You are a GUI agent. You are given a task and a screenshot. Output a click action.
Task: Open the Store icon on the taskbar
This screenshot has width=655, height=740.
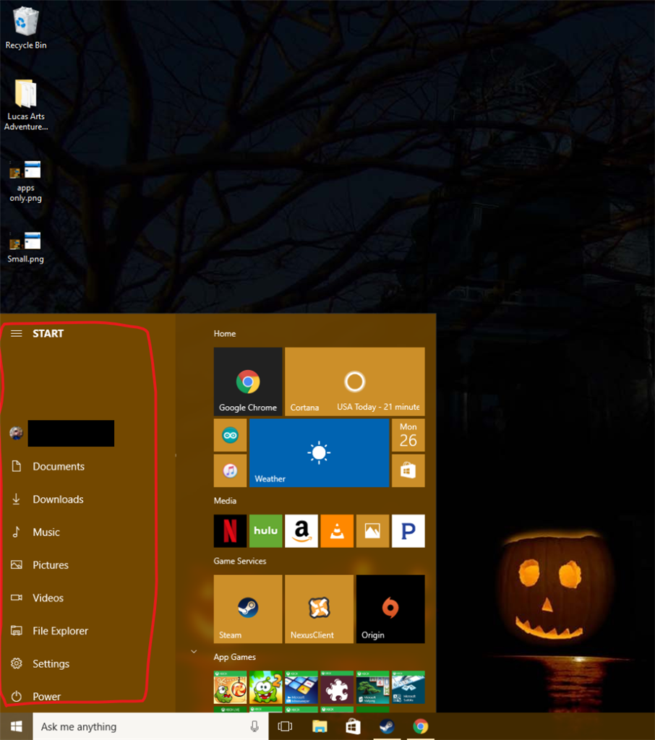(353, 726)
